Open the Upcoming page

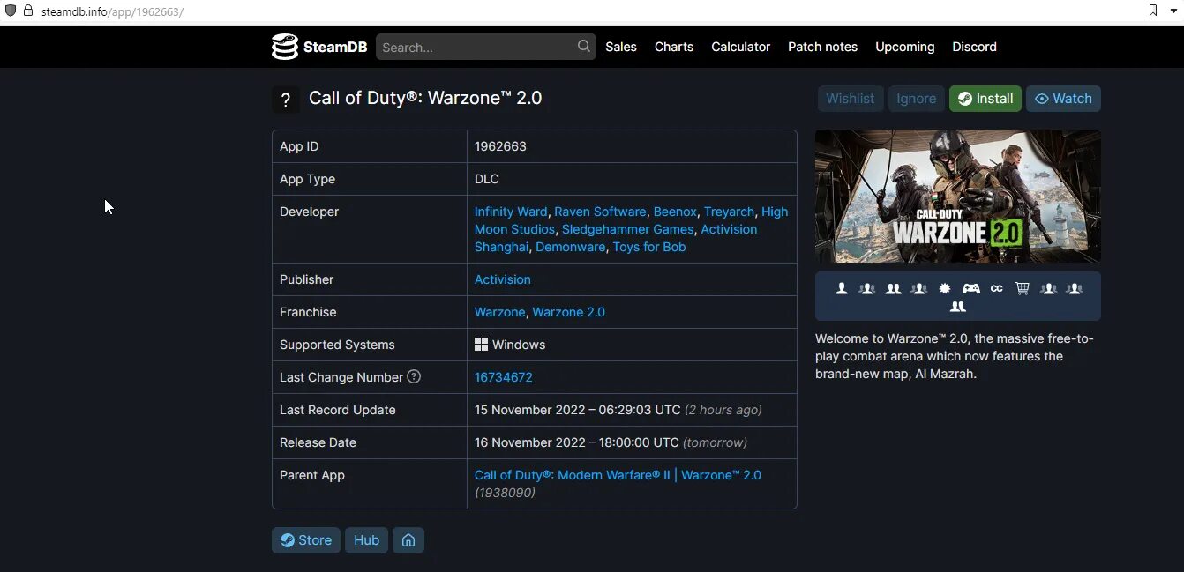[905, 47]
